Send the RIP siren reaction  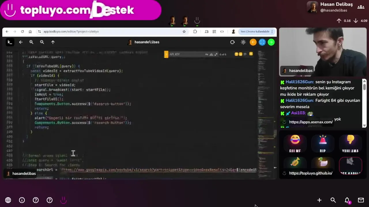click(x=323, y=144)
